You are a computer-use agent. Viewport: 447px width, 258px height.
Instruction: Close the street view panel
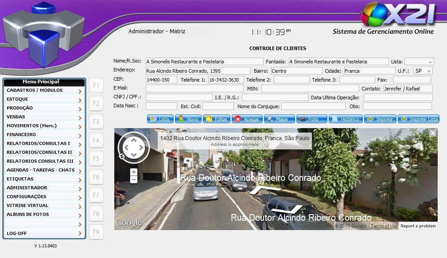(x=433, y=133)
